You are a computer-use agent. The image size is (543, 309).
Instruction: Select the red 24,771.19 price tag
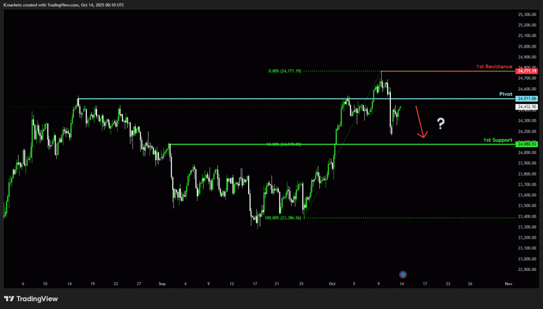pos(527,71)
